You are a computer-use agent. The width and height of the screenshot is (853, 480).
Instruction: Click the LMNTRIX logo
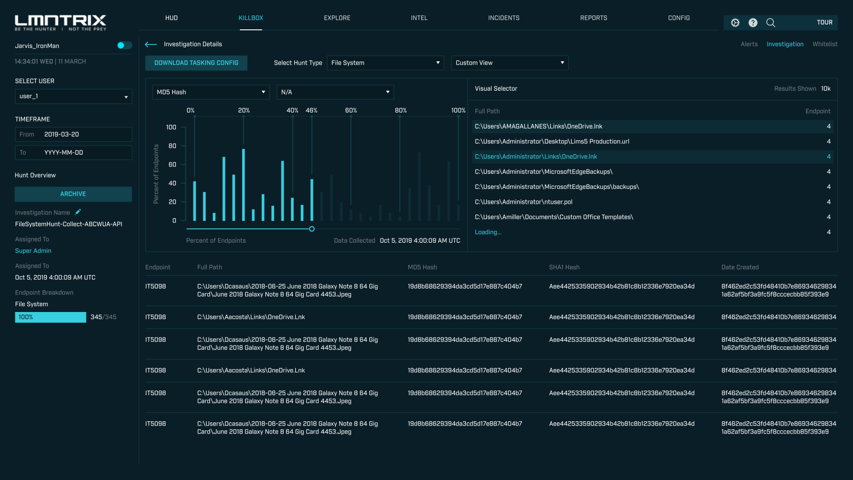pos(60,23)
